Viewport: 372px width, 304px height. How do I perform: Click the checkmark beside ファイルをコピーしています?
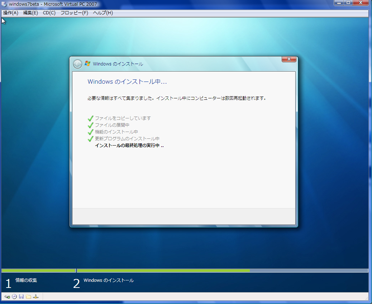click(90, 118)
